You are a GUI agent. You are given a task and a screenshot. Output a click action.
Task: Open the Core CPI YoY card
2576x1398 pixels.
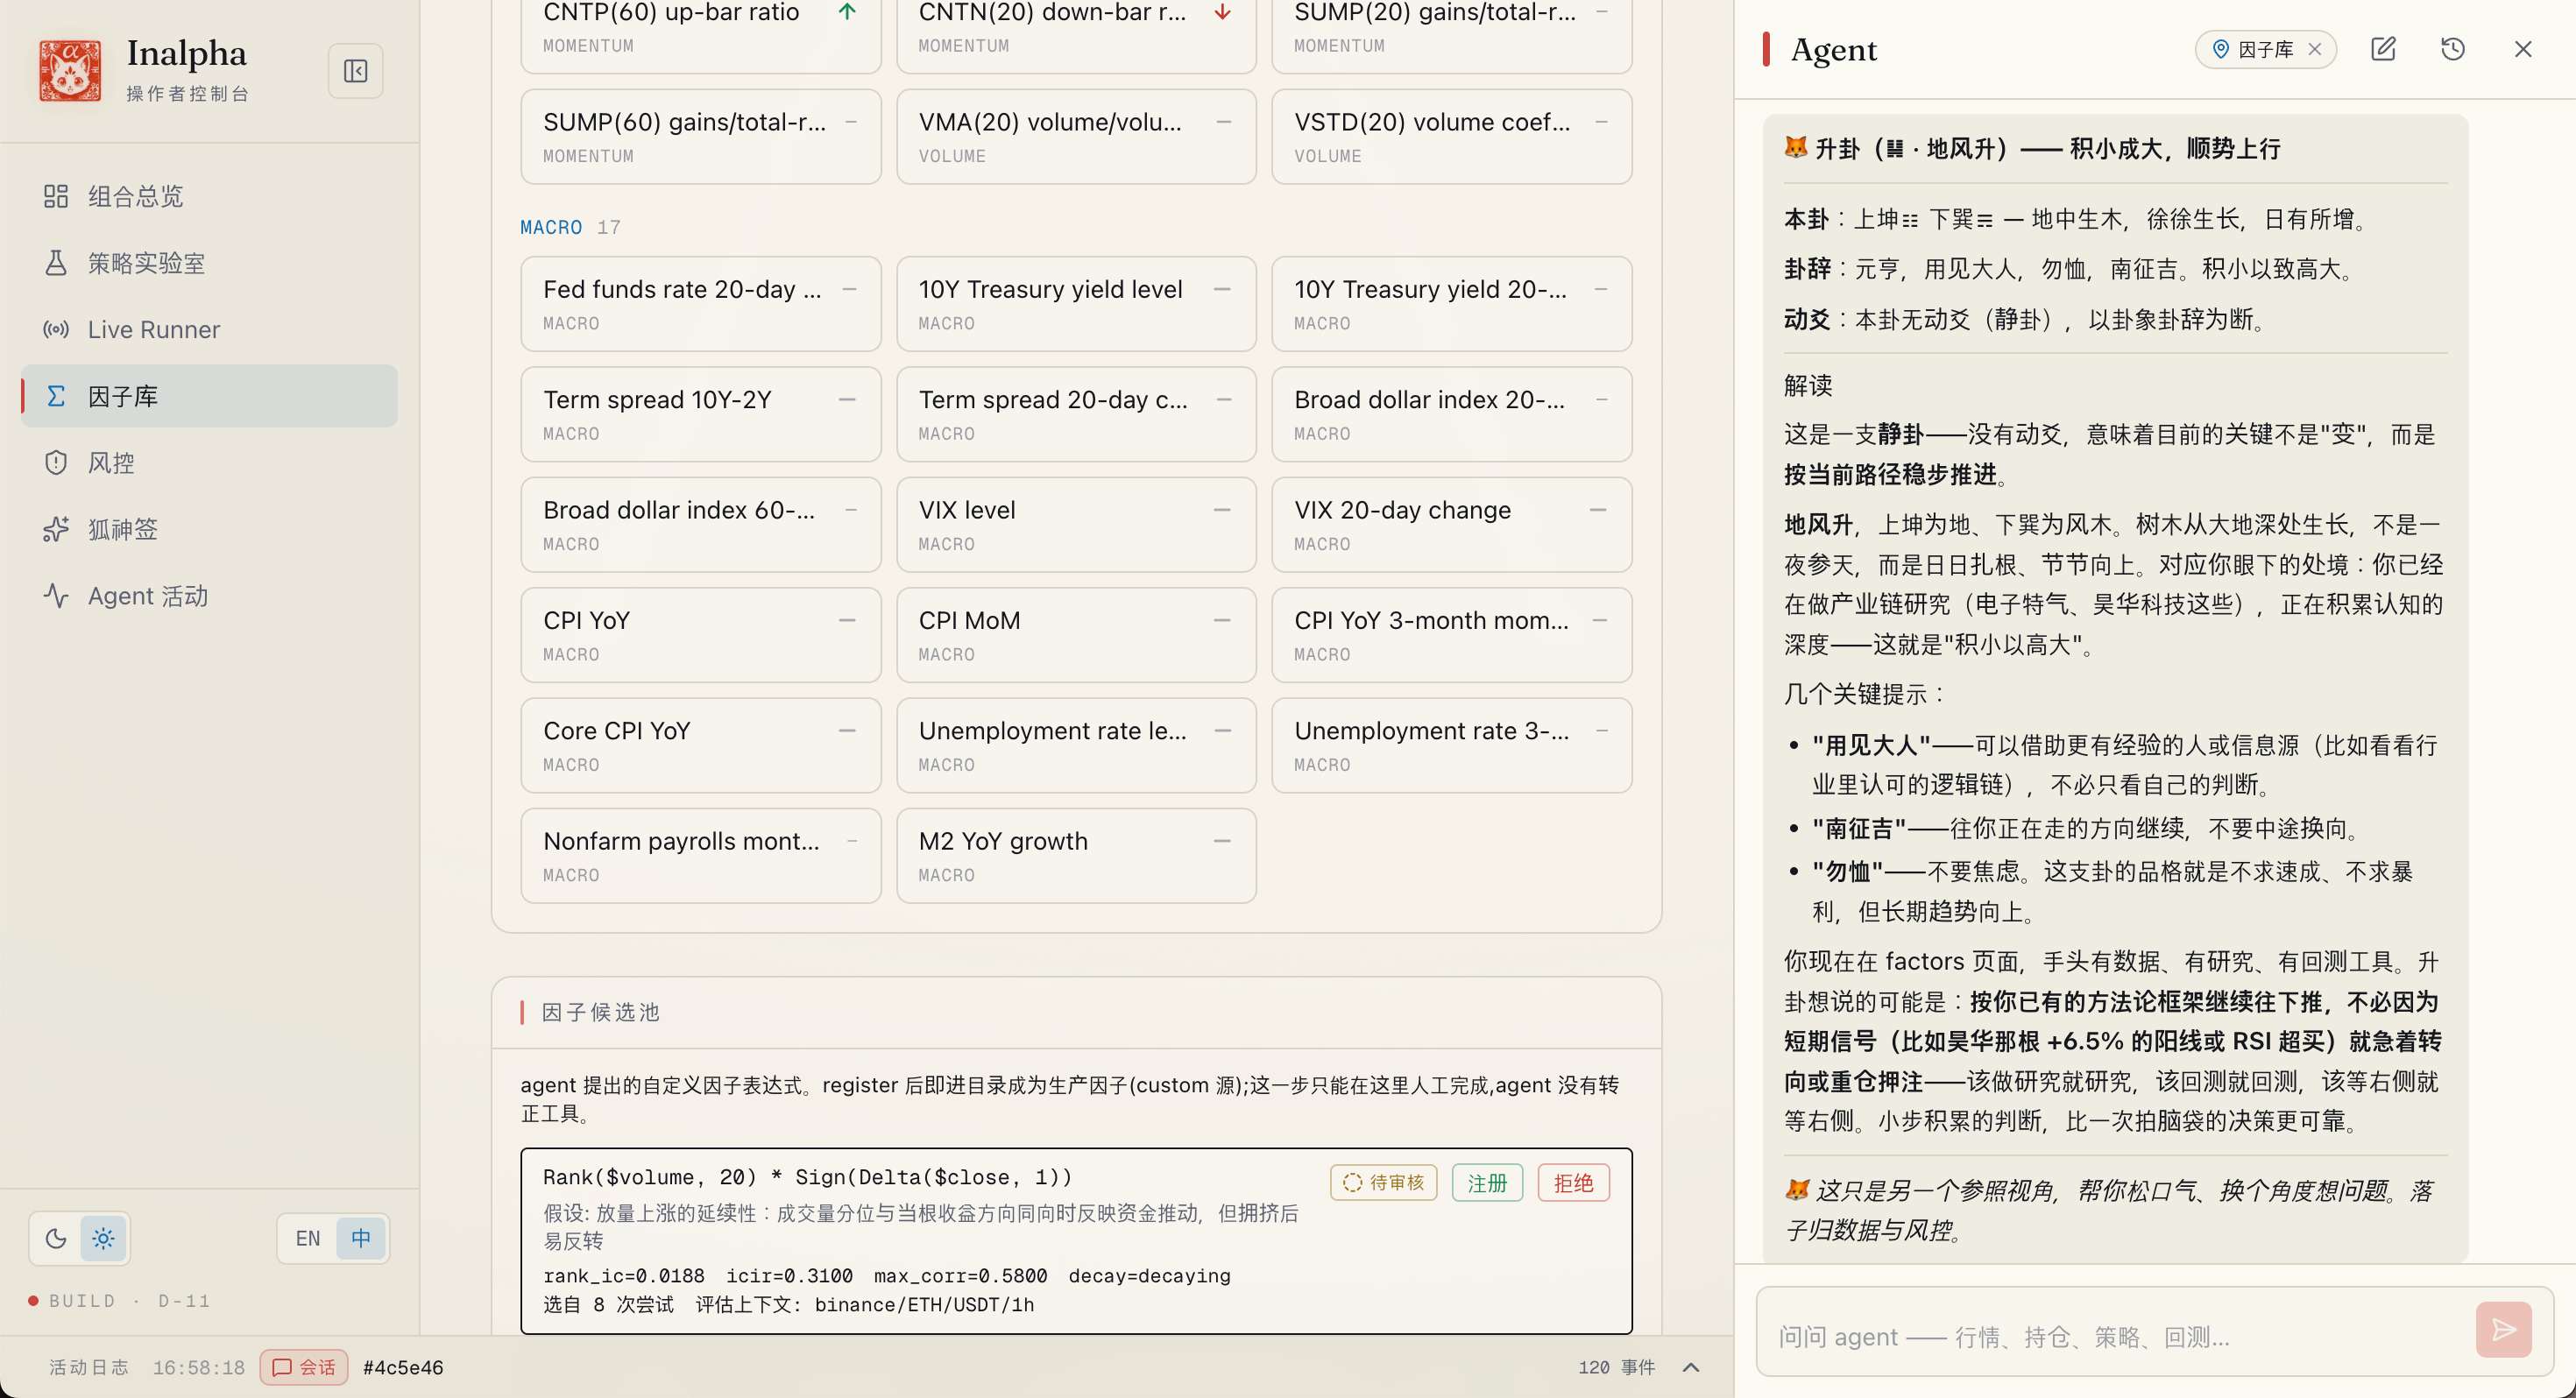701,746
